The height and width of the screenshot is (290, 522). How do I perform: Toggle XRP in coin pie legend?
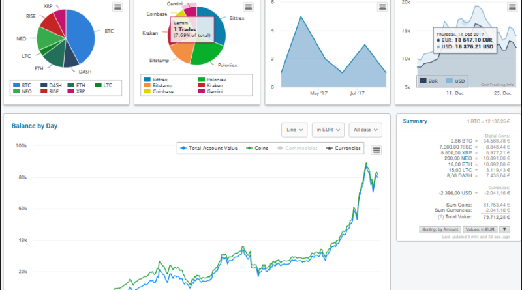coord(76,91)
